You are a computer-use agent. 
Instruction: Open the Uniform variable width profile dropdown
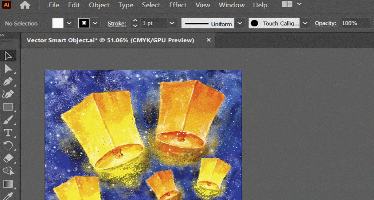[x=240, y=23]
